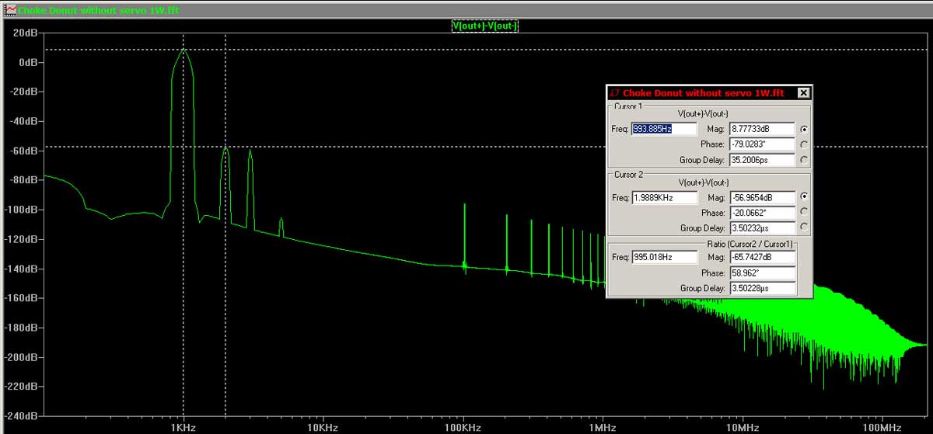Click the cursor dialog title bar text
This screenshot has height=434, width=933.
703,93
